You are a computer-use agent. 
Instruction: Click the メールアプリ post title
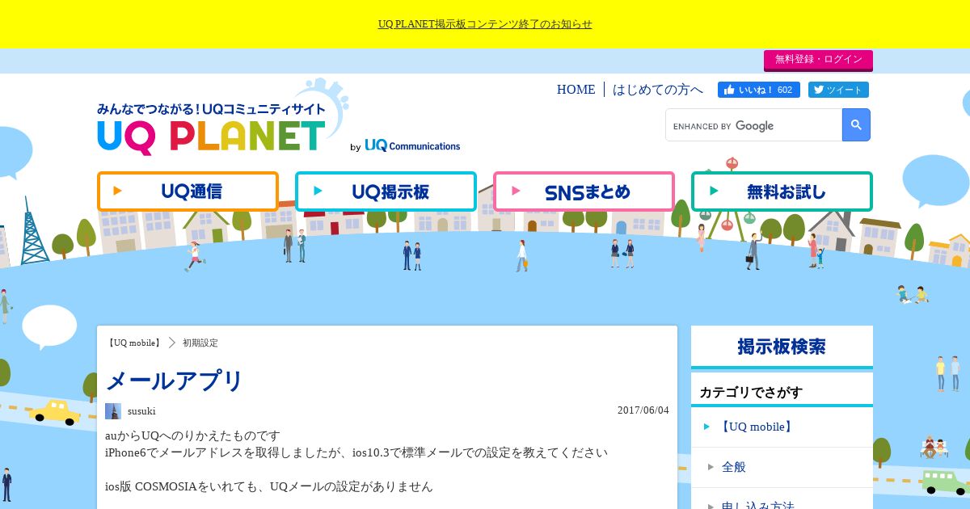coord(175,381)
